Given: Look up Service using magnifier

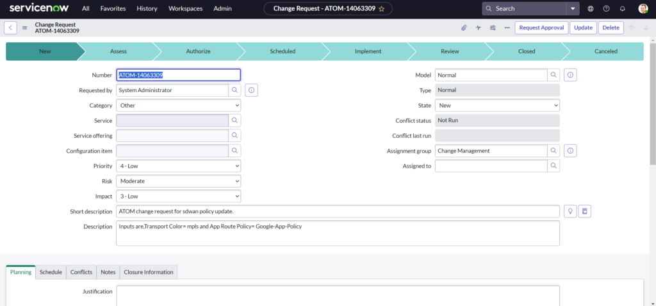Looking at the screenshot, I should tap(234, 120).
